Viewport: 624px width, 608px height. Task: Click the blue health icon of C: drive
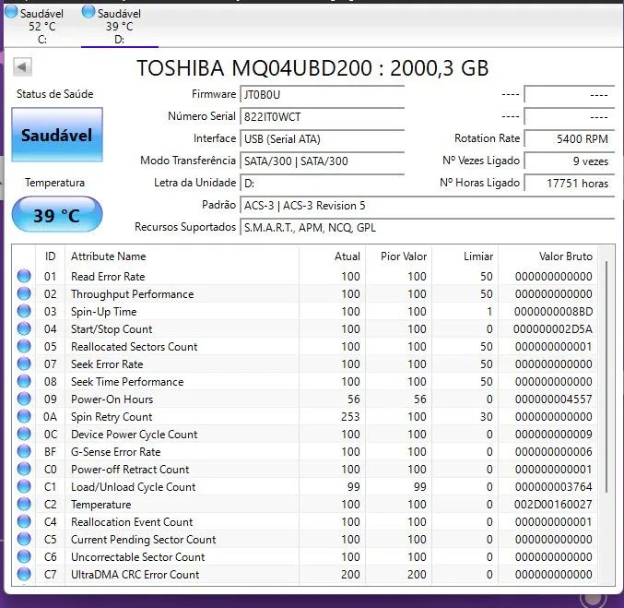pos(11,12)
